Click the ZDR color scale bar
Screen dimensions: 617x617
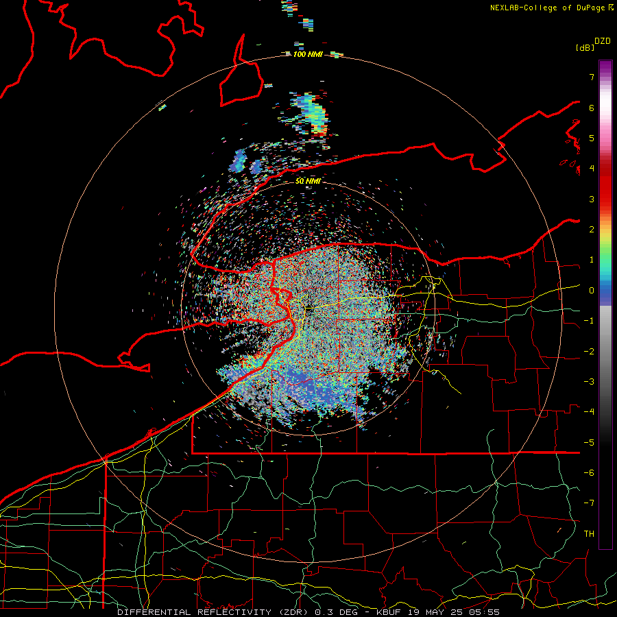[x=605, y=304]
